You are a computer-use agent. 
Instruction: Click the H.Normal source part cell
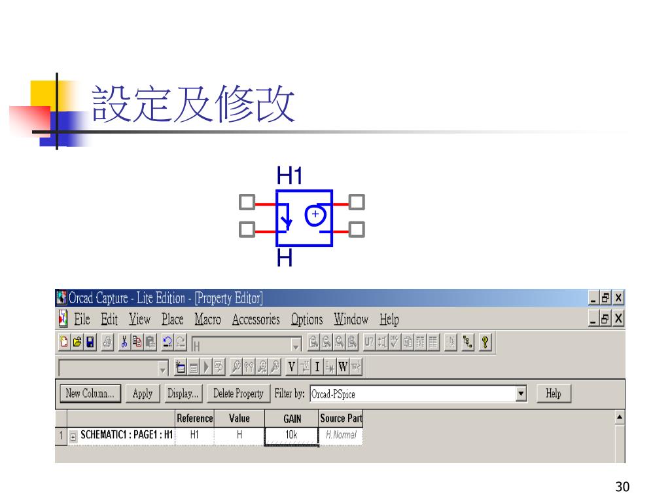(341, 436)
